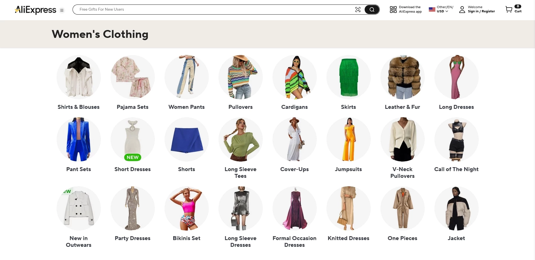Select the Pajama Sets category image

(132, 77)
